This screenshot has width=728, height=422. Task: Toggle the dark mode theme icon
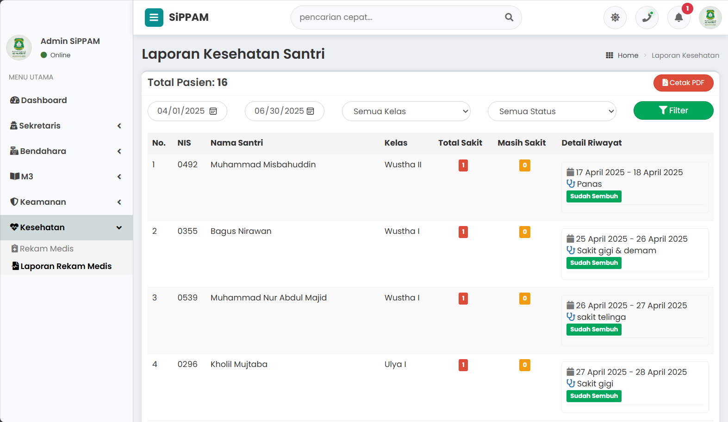(615, 18)
